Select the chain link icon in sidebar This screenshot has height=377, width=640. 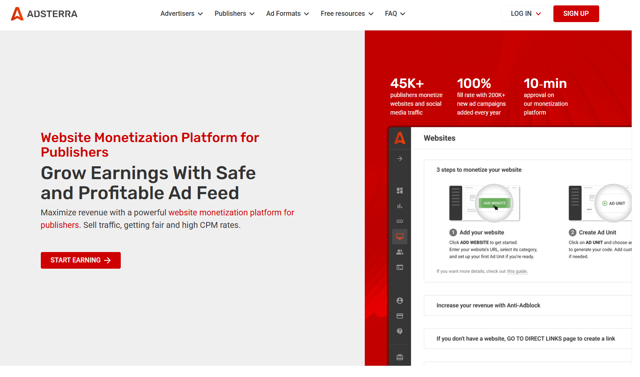click(x=400, y=221)
